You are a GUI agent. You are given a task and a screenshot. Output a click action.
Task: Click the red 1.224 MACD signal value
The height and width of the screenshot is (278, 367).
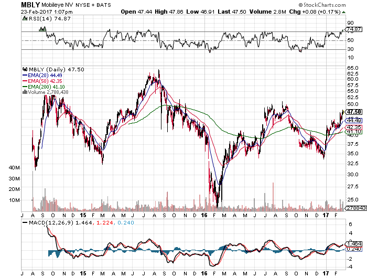105,222
